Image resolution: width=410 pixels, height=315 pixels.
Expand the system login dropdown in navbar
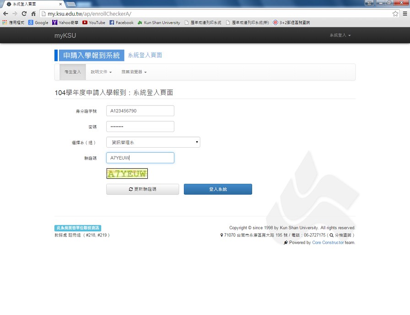340,35
